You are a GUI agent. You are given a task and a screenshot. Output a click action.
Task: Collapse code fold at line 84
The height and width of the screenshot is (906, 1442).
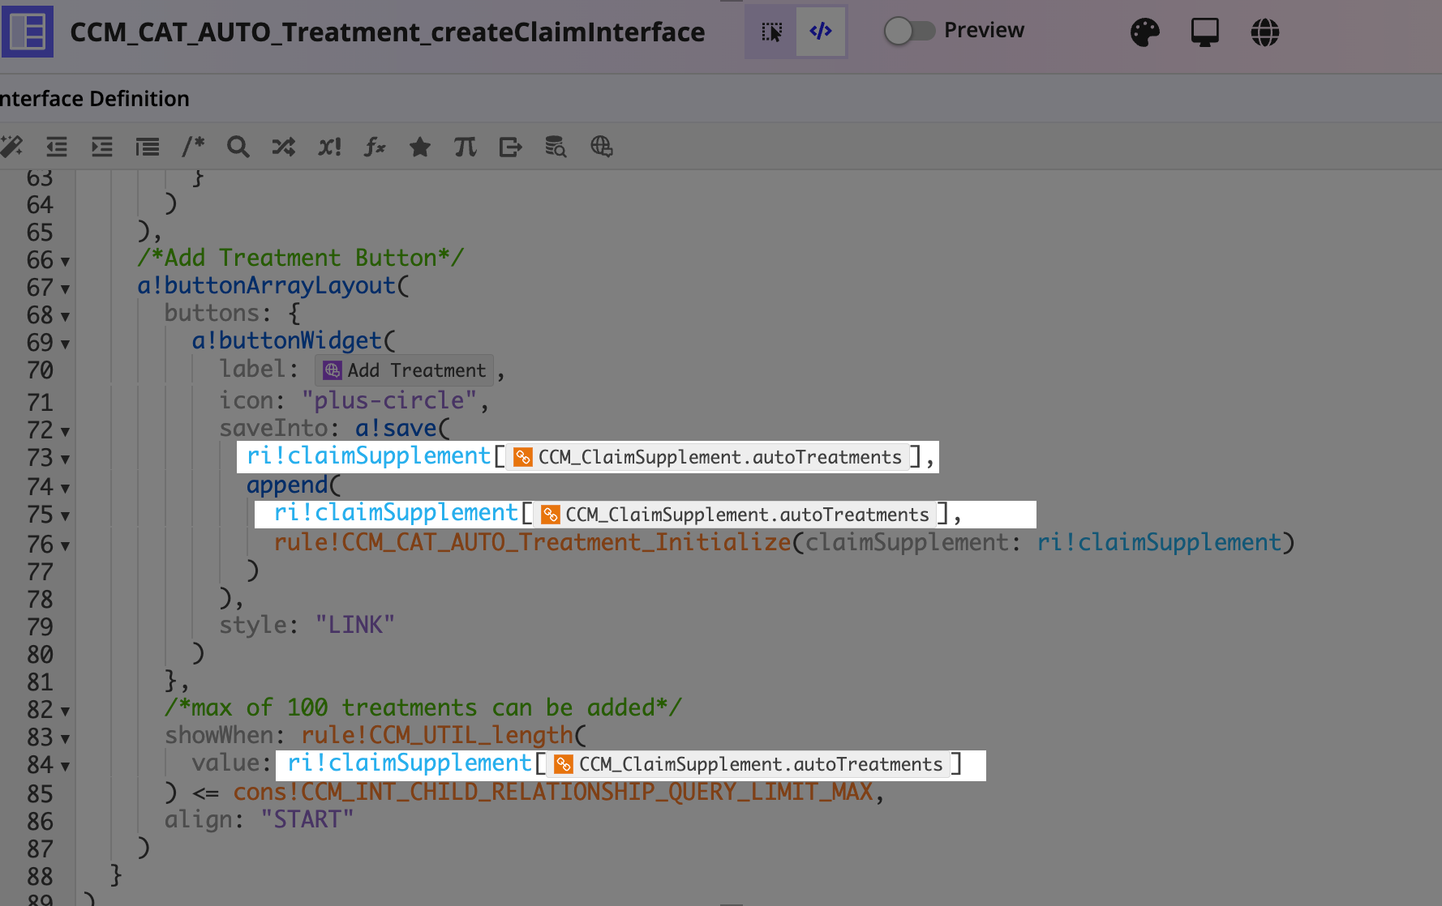tap(65, 767)
